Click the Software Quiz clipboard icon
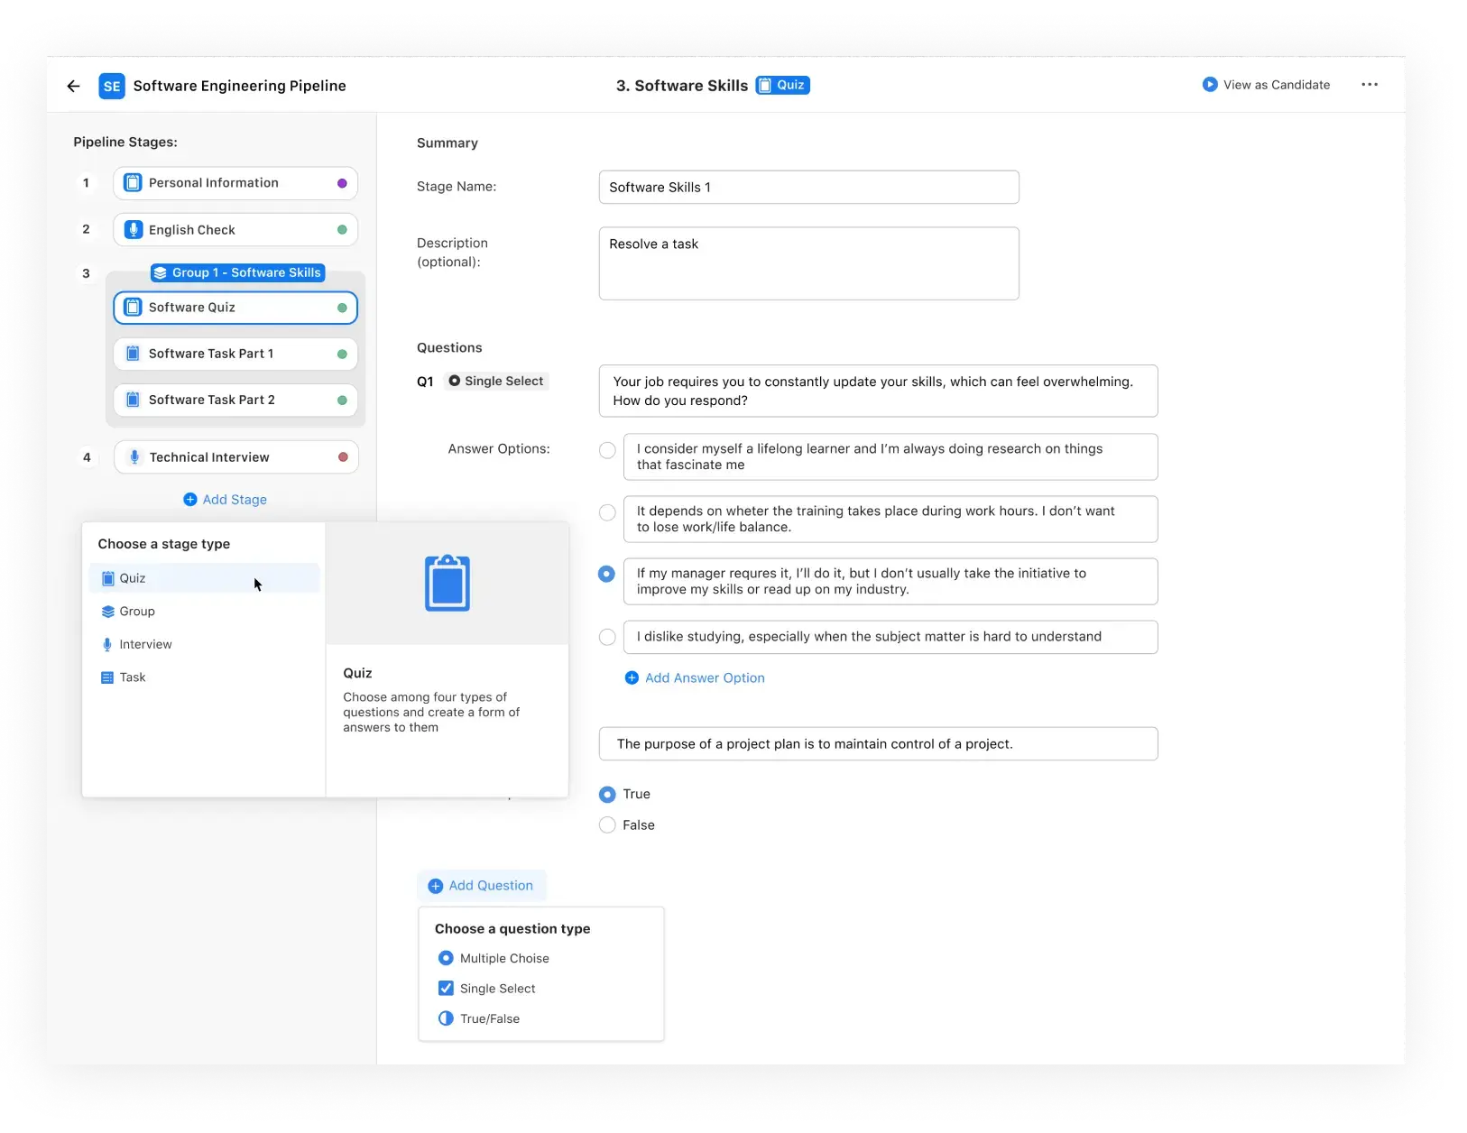Viewport: 1467px width, 1133px height. click(x=133, y=308)
